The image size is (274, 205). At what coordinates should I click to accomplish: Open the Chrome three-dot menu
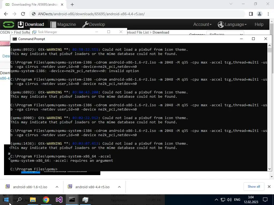click(x=268, y=14)
